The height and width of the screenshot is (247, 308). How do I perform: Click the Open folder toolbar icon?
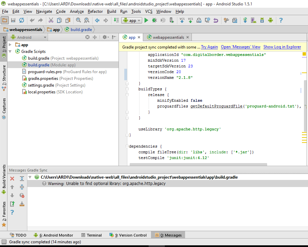[x=4, y=20]
